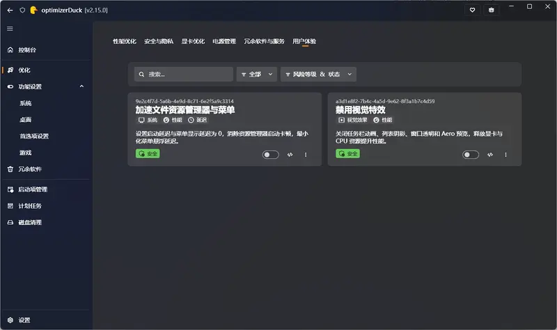Click the icon beside 计划任务
The width and height of the screenshot is (557, 330).
click(10, 205)
